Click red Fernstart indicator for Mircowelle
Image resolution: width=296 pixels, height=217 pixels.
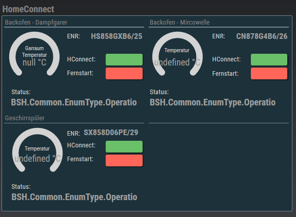(x=269, y=73)
